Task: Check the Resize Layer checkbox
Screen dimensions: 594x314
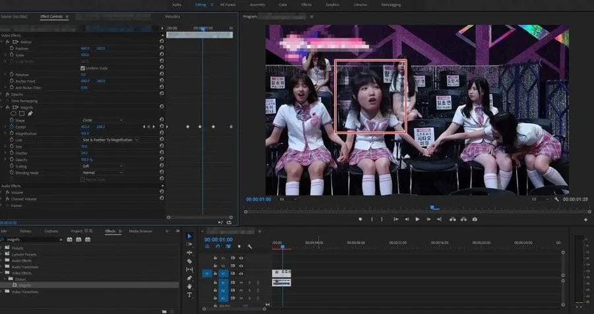Action: [82, 179]
